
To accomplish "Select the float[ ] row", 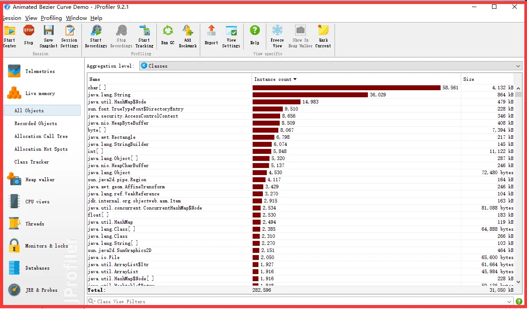I will click(301, 215).
